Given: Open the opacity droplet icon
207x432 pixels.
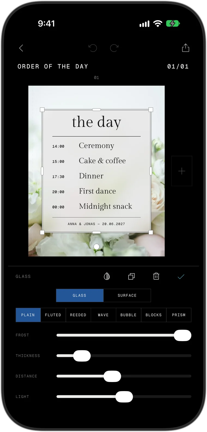Looking at the screenshot, I should pos(107,276).
